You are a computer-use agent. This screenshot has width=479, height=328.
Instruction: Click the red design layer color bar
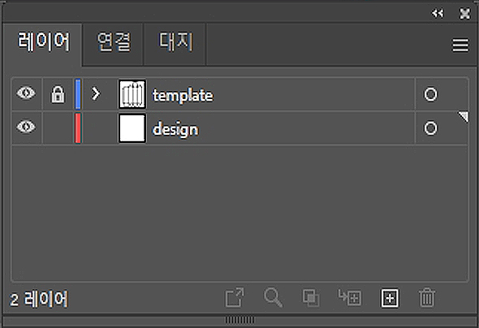pyautogui.click(x=78, y=128)
